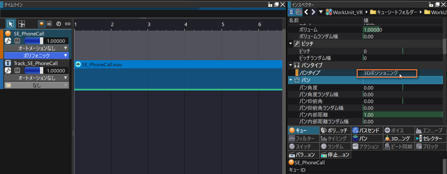The image size is (447, 174).
Task: Go back in inspector history
Action: (x=306, y=12)
